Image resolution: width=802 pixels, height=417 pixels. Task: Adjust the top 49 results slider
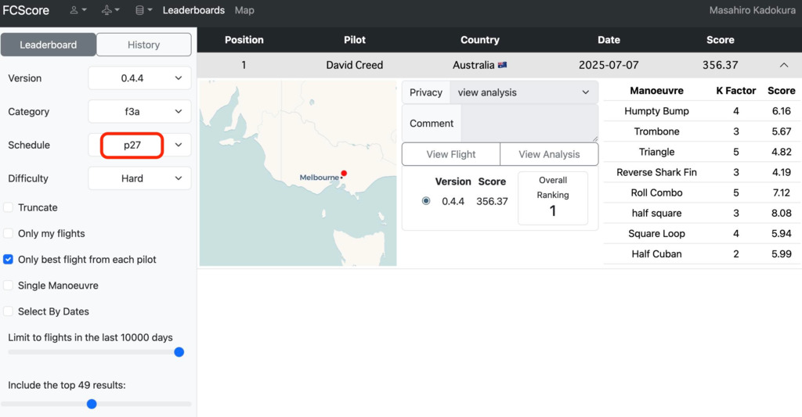(x=92, y=404)
